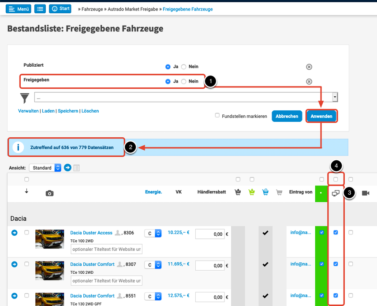Open the Menü button

click(19, 9)
